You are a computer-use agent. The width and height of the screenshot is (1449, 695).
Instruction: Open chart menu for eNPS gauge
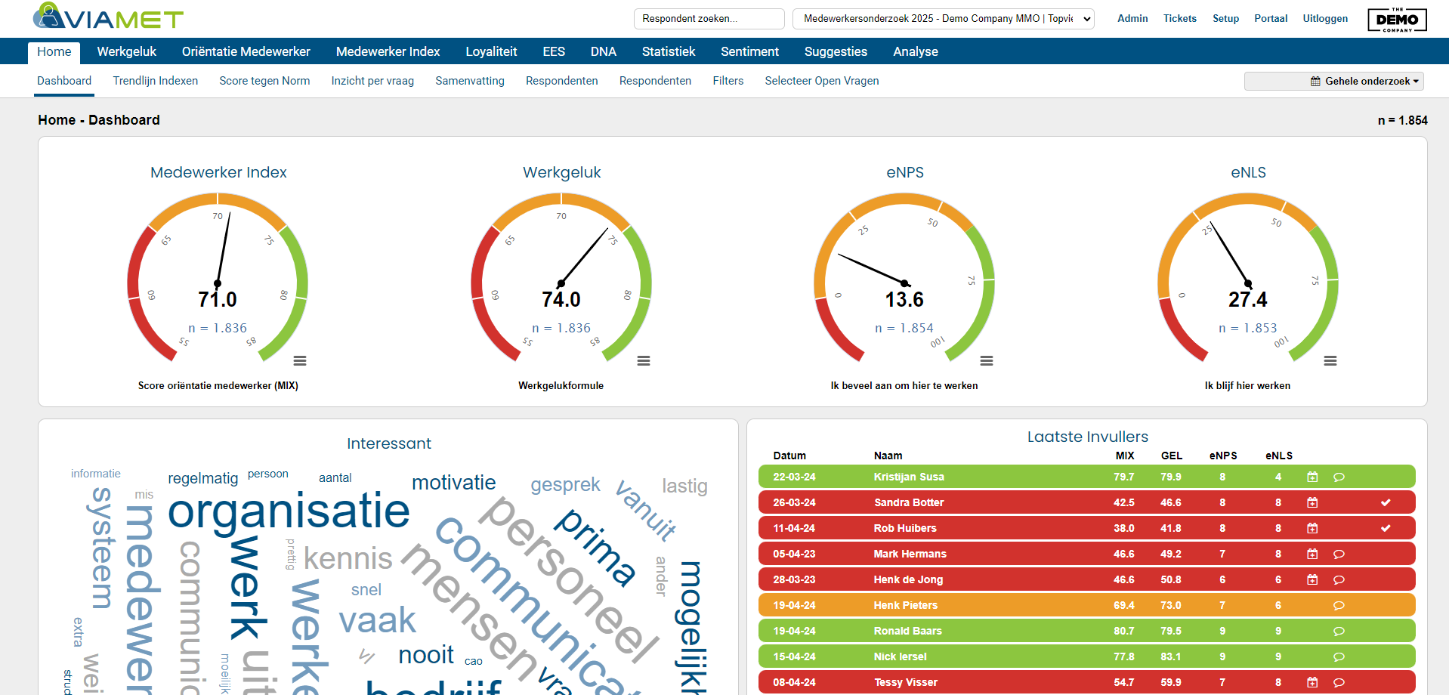987,361
